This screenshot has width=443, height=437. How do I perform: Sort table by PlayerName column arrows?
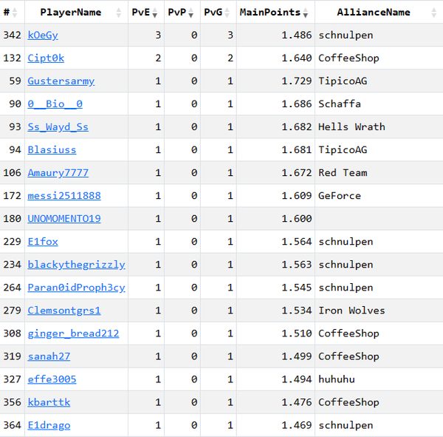[x=120, y=13]
